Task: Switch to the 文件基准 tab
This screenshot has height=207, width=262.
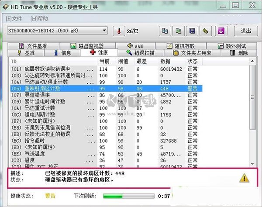Action: (33, 46)
